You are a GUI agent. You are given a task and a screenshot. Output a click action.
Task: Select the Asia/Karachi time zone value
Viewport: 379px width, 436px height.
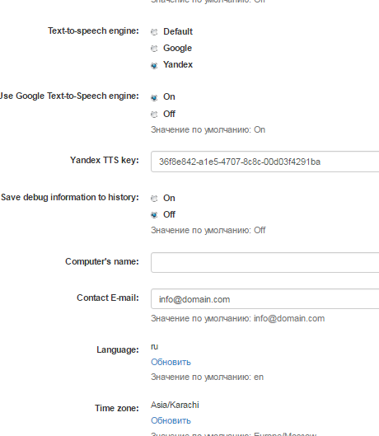(x=175, y=405)
